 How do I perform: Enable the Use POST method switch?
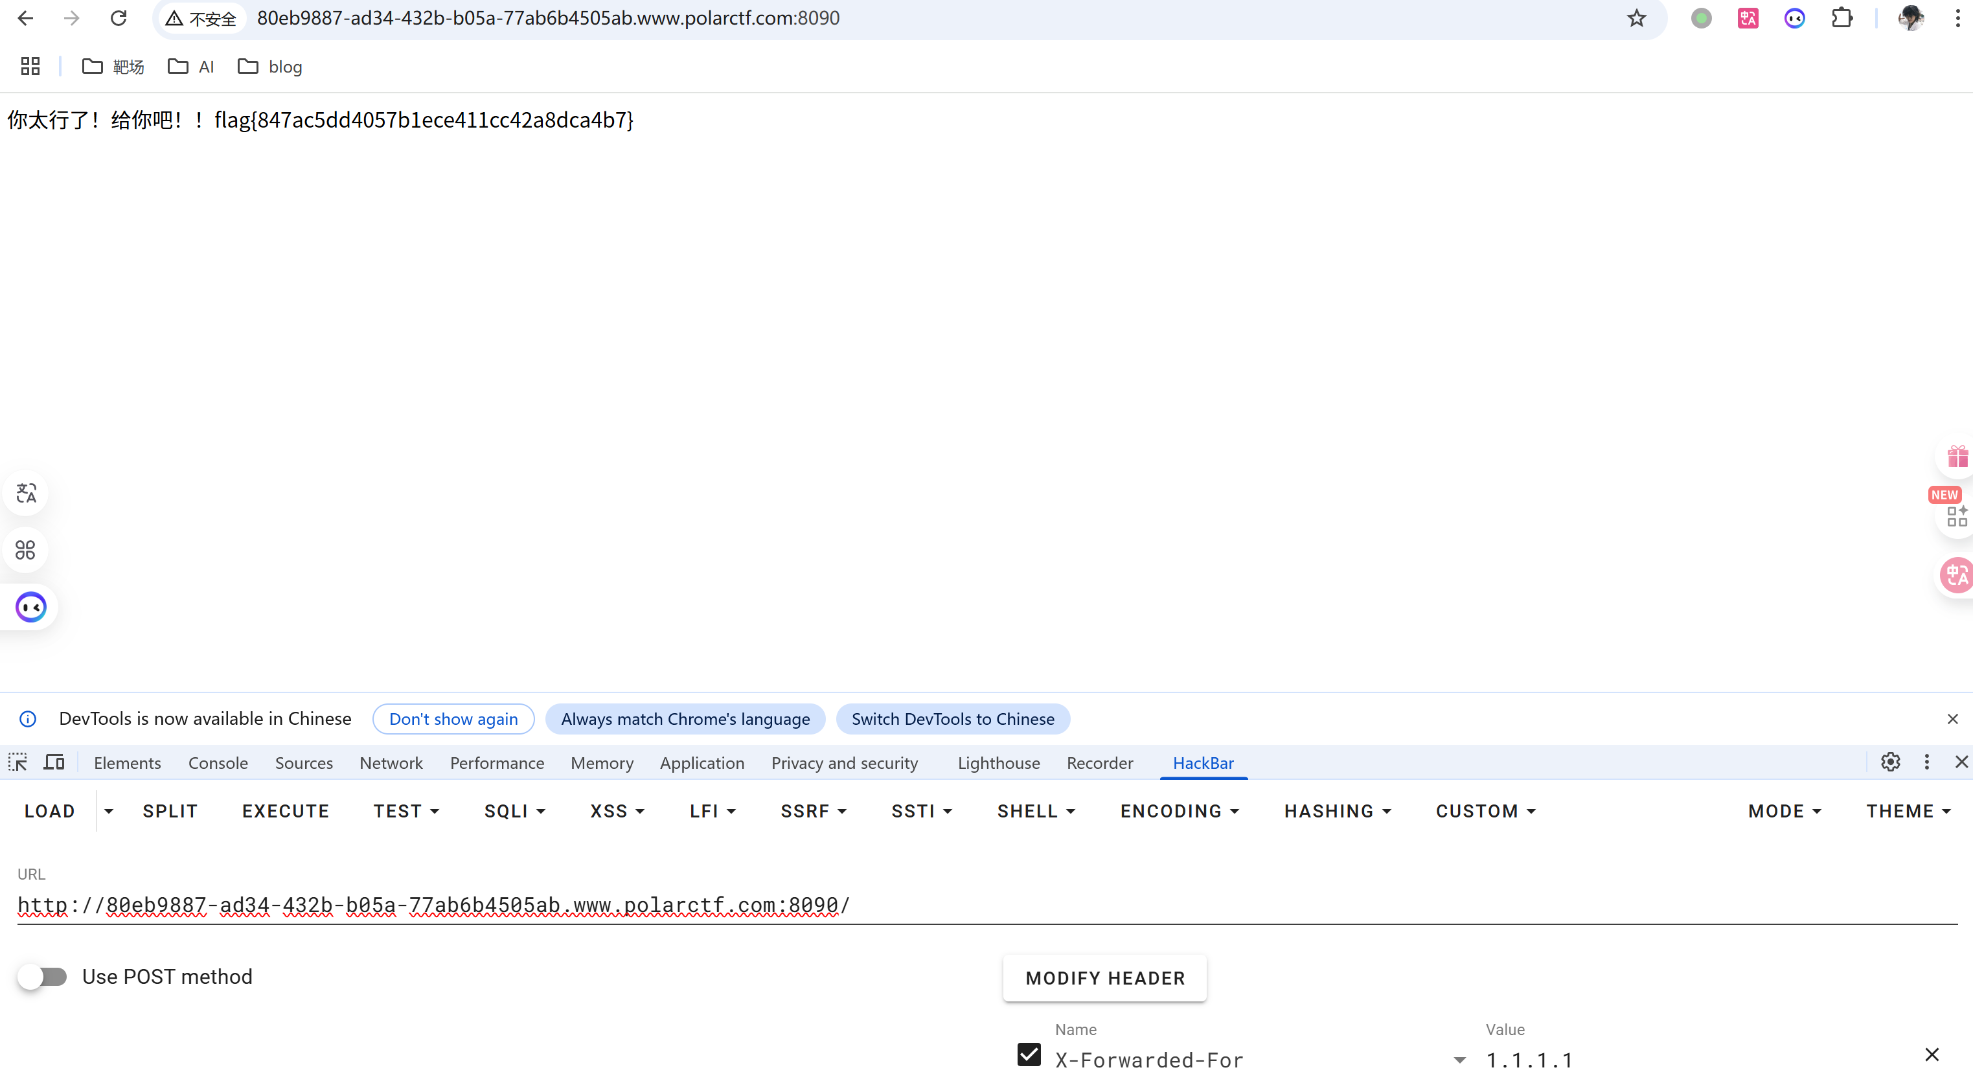[x=43, y=977]
